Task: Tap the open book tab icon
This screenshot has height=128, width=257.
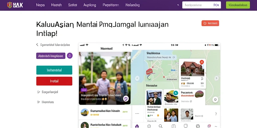Action: pyautogui.click(x=198, y=126)
